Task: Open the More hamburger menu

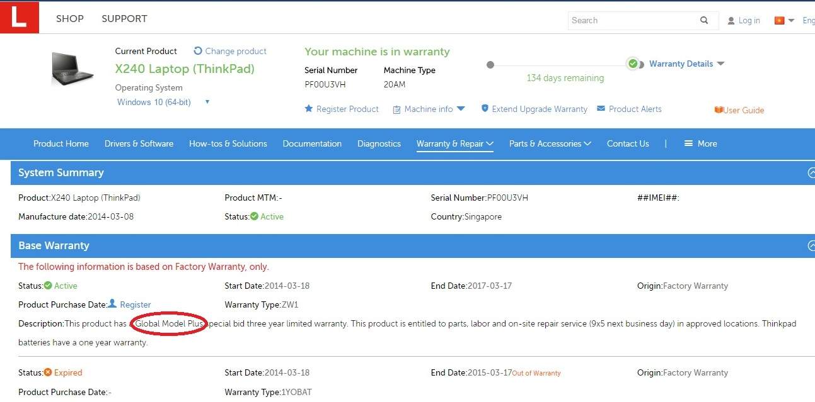Action: point(700,143)
